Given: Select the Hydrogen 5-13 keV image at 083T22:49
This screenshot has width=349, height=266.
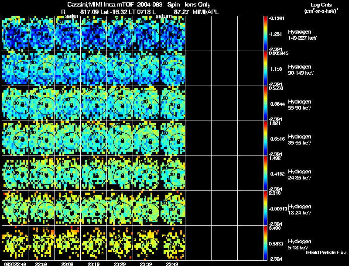Looking at the screenshot, I should coord(15,243).
